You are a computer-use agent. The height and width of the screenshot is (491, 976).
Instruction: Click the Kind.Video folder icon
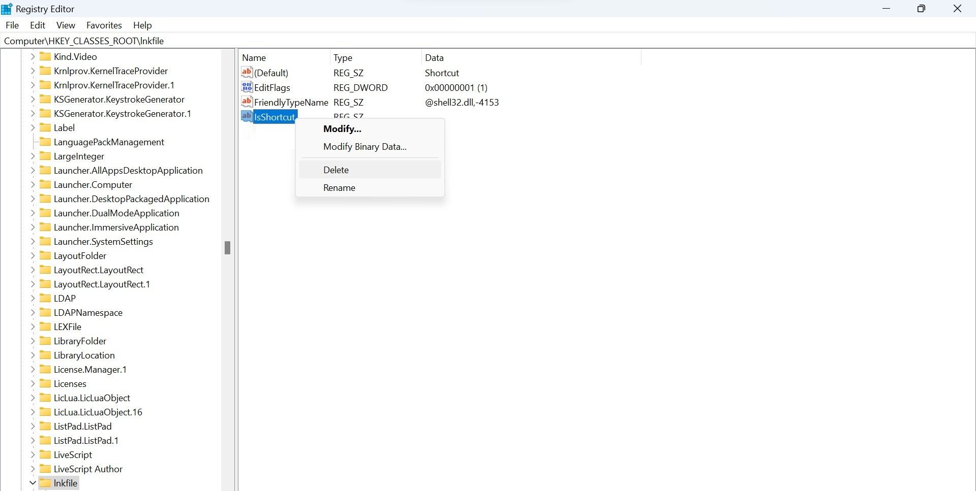(x=45, y=56)
